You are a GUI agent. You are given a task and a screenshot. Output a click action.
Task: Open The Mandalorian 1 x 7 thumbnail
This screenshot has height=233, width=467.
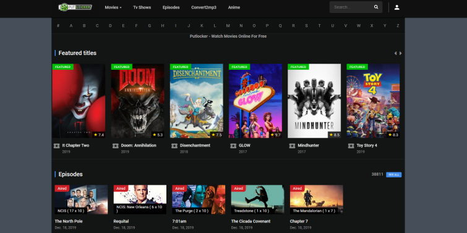pos(317,200)
